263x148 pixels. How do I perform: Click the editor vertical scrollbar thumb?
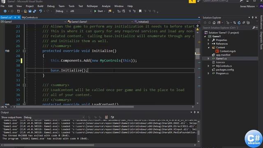198,54
